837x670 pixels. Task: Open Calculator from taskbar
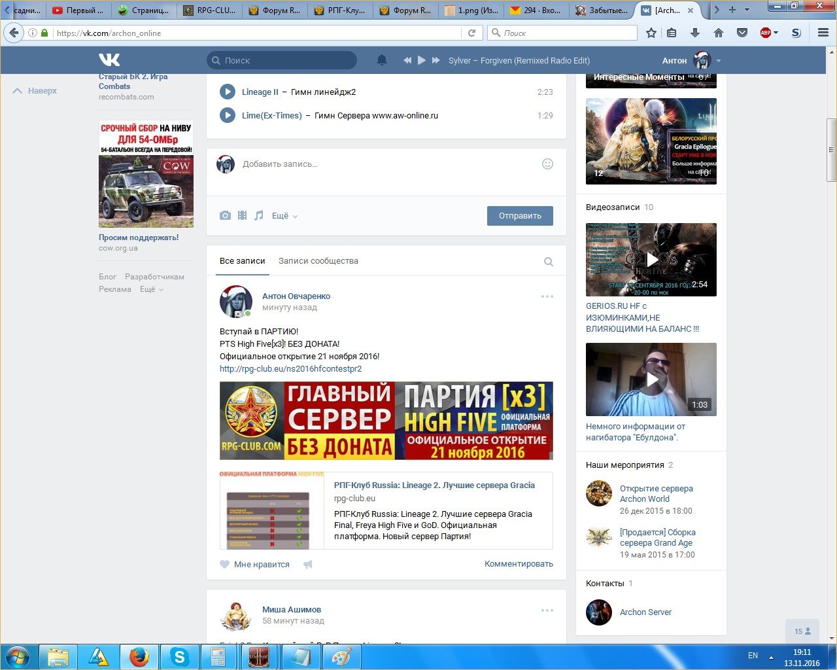click(x=218, y=657)
